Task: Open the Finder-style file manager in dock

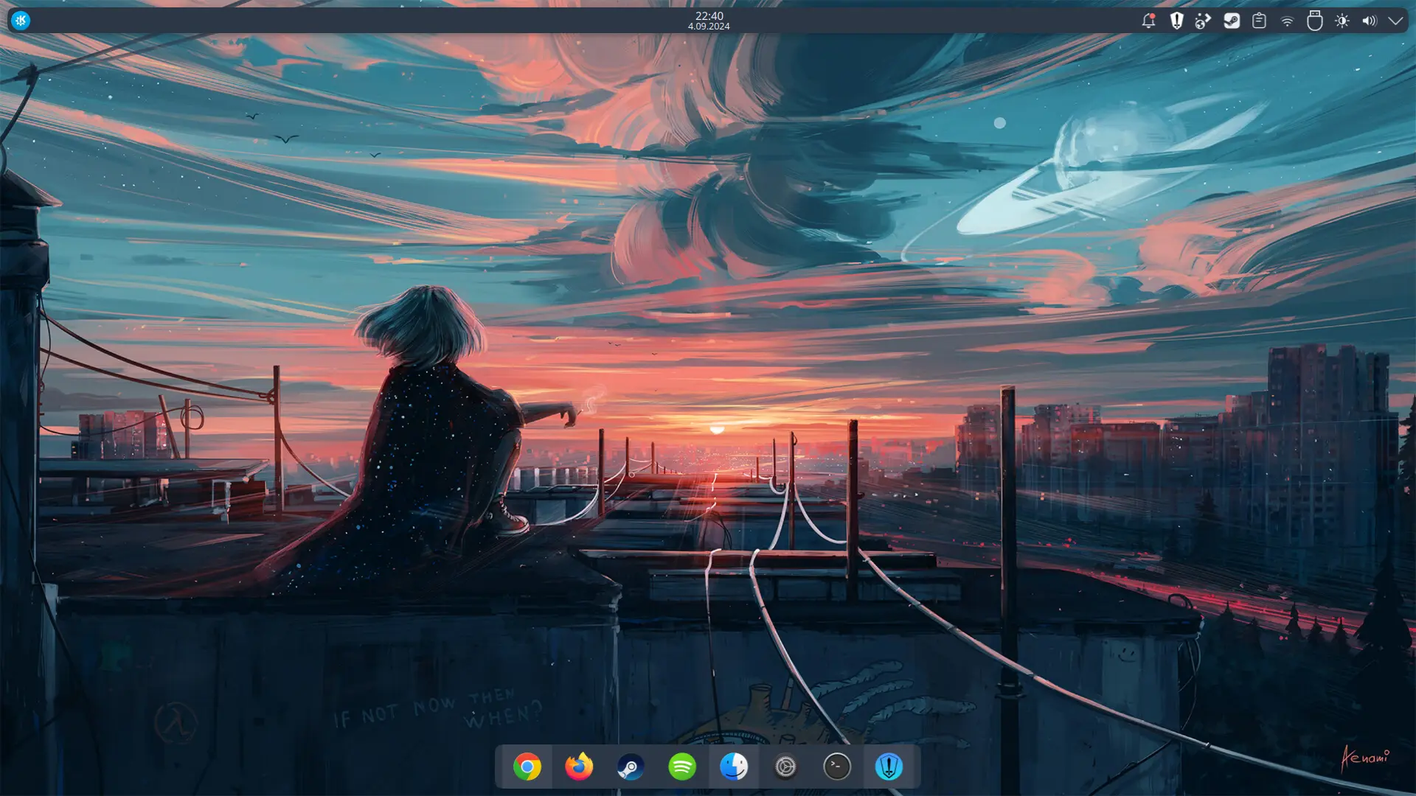Action: (734, 767)
